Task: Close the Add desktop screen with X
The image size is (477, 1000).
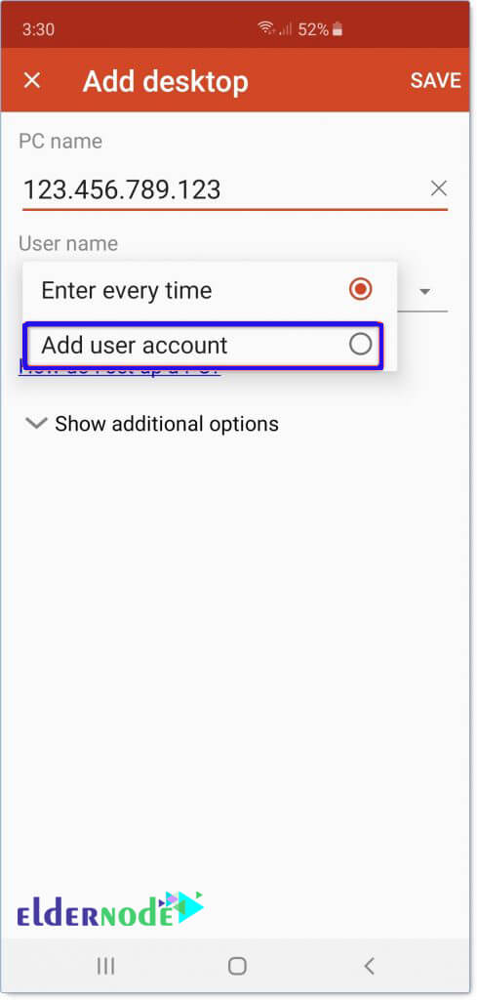Action: [x=32, y=81]
